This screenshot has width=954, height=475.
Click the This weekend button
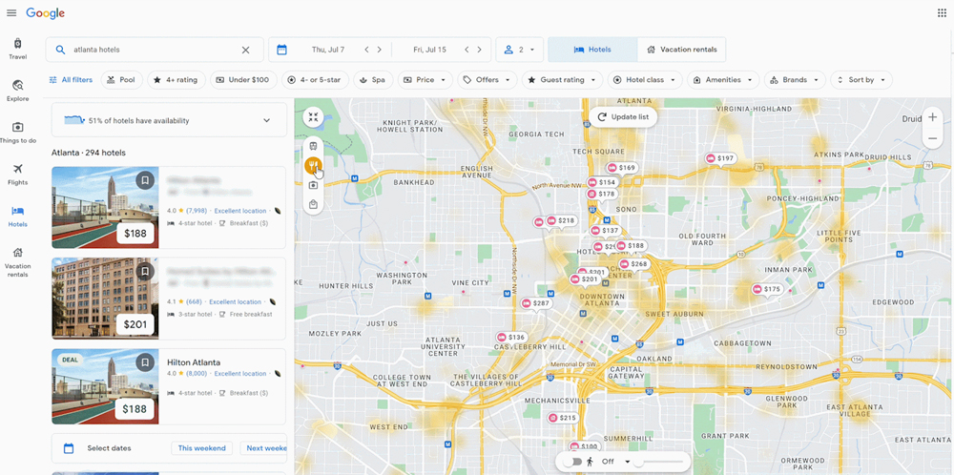(x=201, y=448)
